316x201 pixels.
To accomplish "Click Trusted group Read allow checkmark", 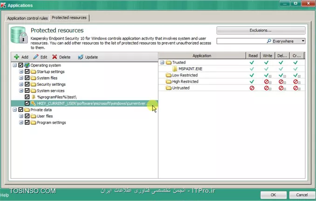I will (x=252, y=62).
